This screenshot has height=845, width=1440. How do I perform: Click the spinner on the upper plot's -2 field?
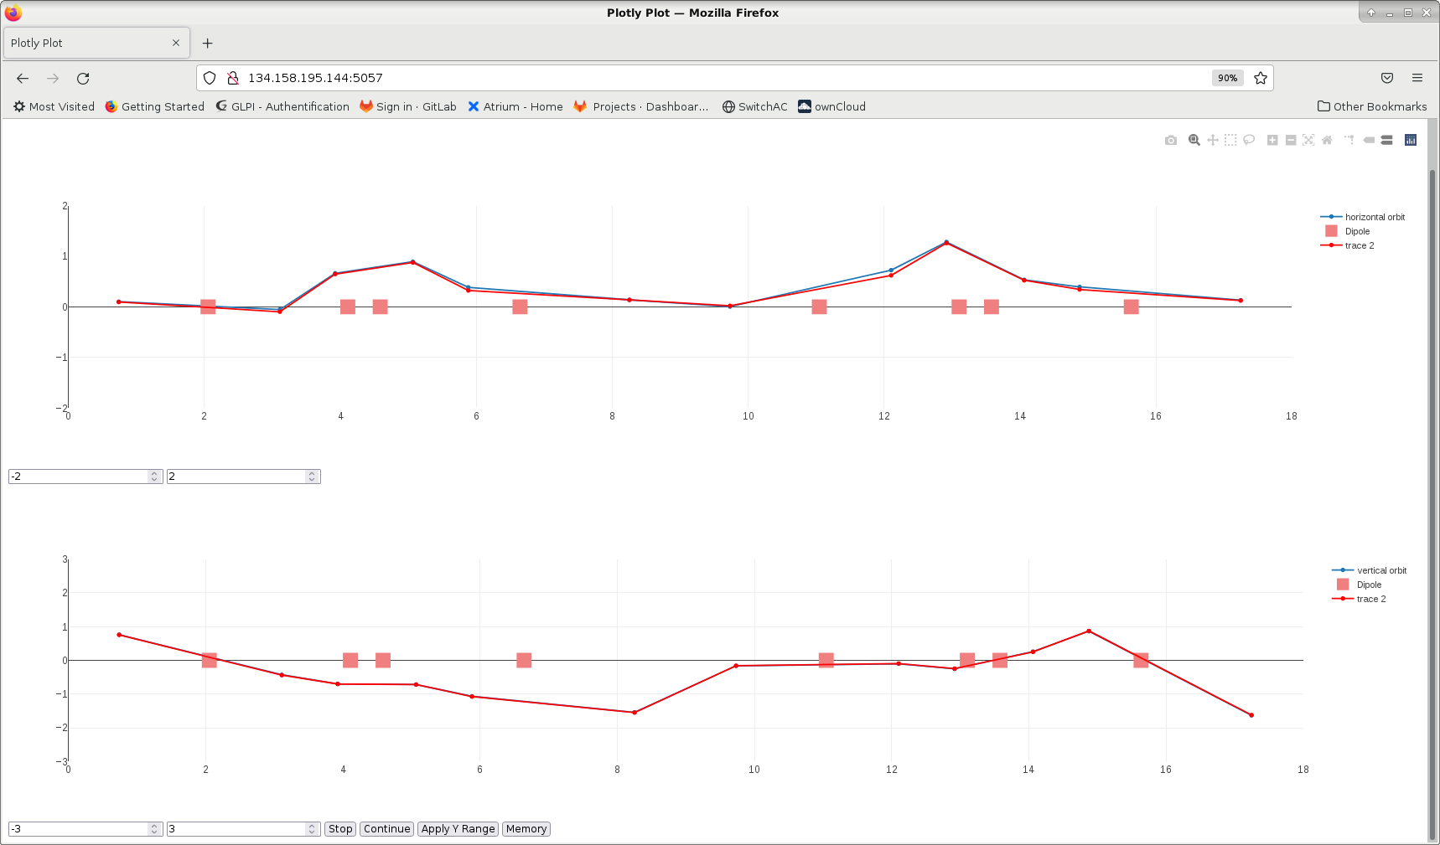click(x=154, y=477)
